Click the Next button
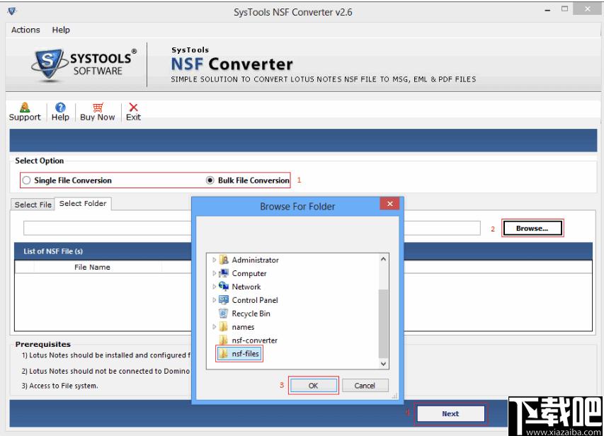The height and width of the screenshot is (436, 604). (450, 413)
